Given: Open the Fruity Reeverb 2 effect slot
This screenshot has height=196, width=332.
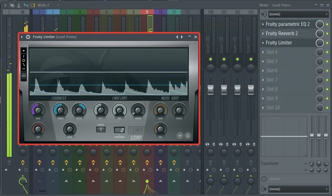Looking at the screenshot, I should (282, 33).
